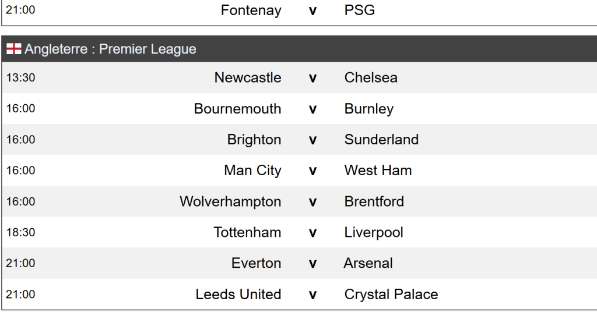Select the Fontenay team name

point(251,10)
